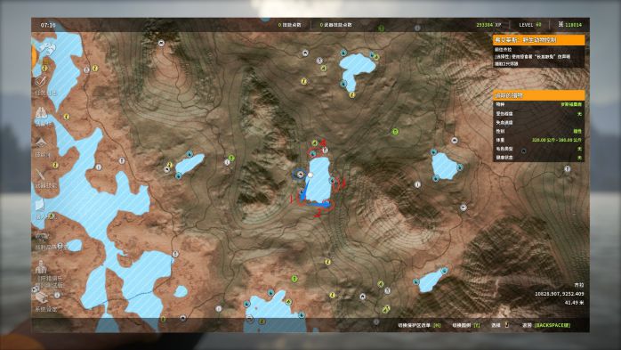The width and height of the screenshot is (621, 350).
Task: Click the 选择 select prompt in bottom bar
Action: click(x=500, y=325)
